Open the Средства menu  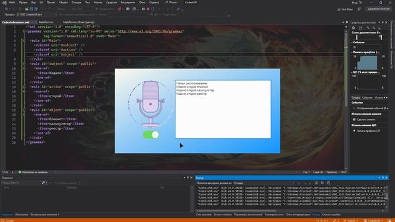click(111, 2)
